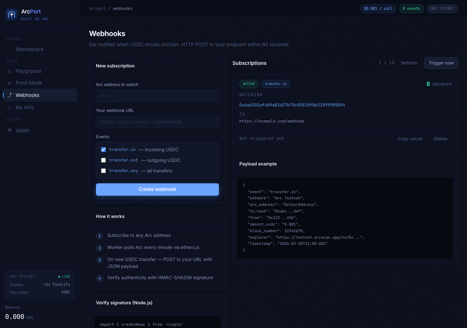Click step 2 number badge

pyautogui.click(x=100, y=248)
